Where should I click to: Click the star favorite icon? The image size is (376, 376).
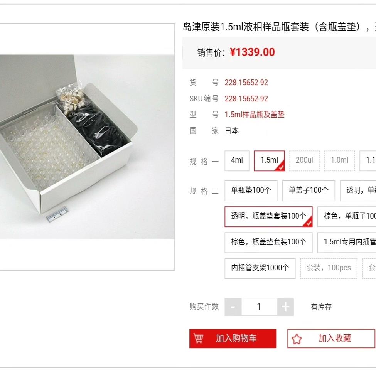(297, 339)
